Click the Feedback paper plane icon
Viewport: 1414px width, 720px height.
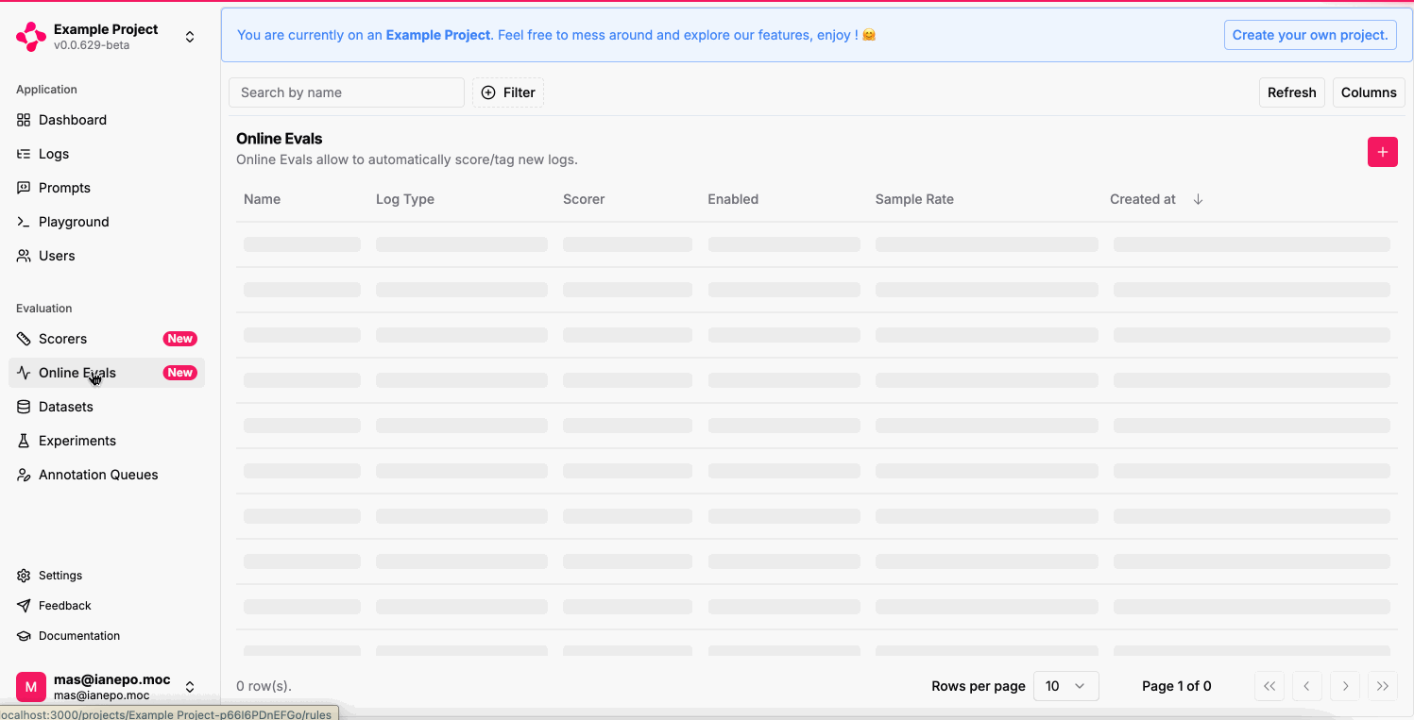tap(24, 606)
